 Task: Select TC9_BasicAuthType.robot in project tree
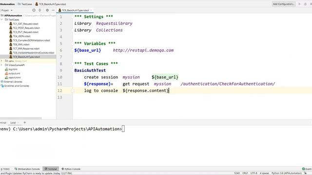click(26, 57)
